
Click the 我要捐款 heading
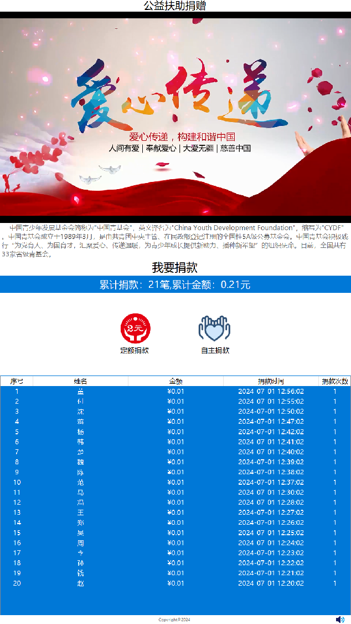(x=175, y=267)
